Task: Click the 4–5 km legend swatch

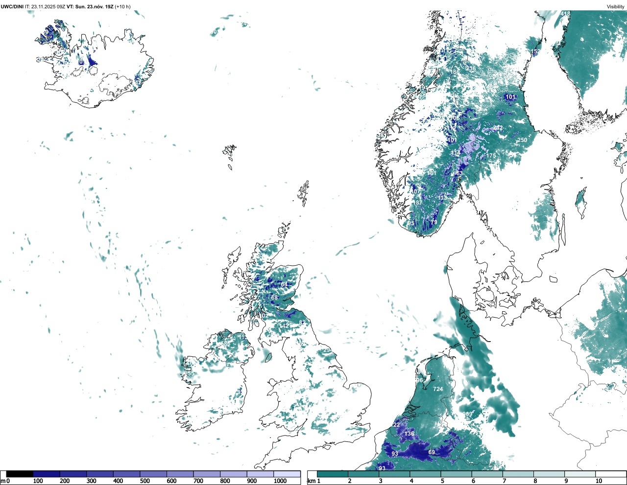Action: coord(425,474)
